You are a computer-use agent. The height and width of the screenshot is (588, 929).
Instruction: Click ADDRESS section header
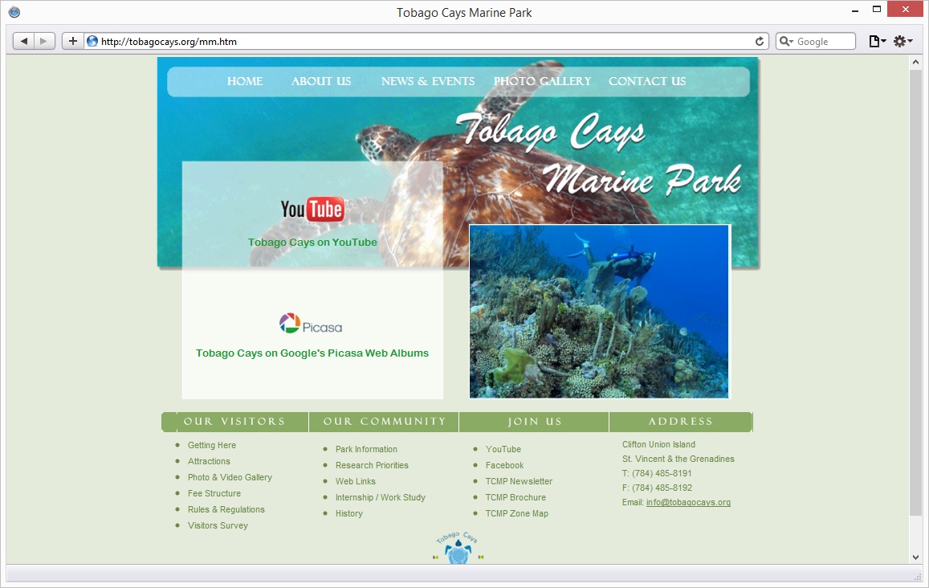680,422
